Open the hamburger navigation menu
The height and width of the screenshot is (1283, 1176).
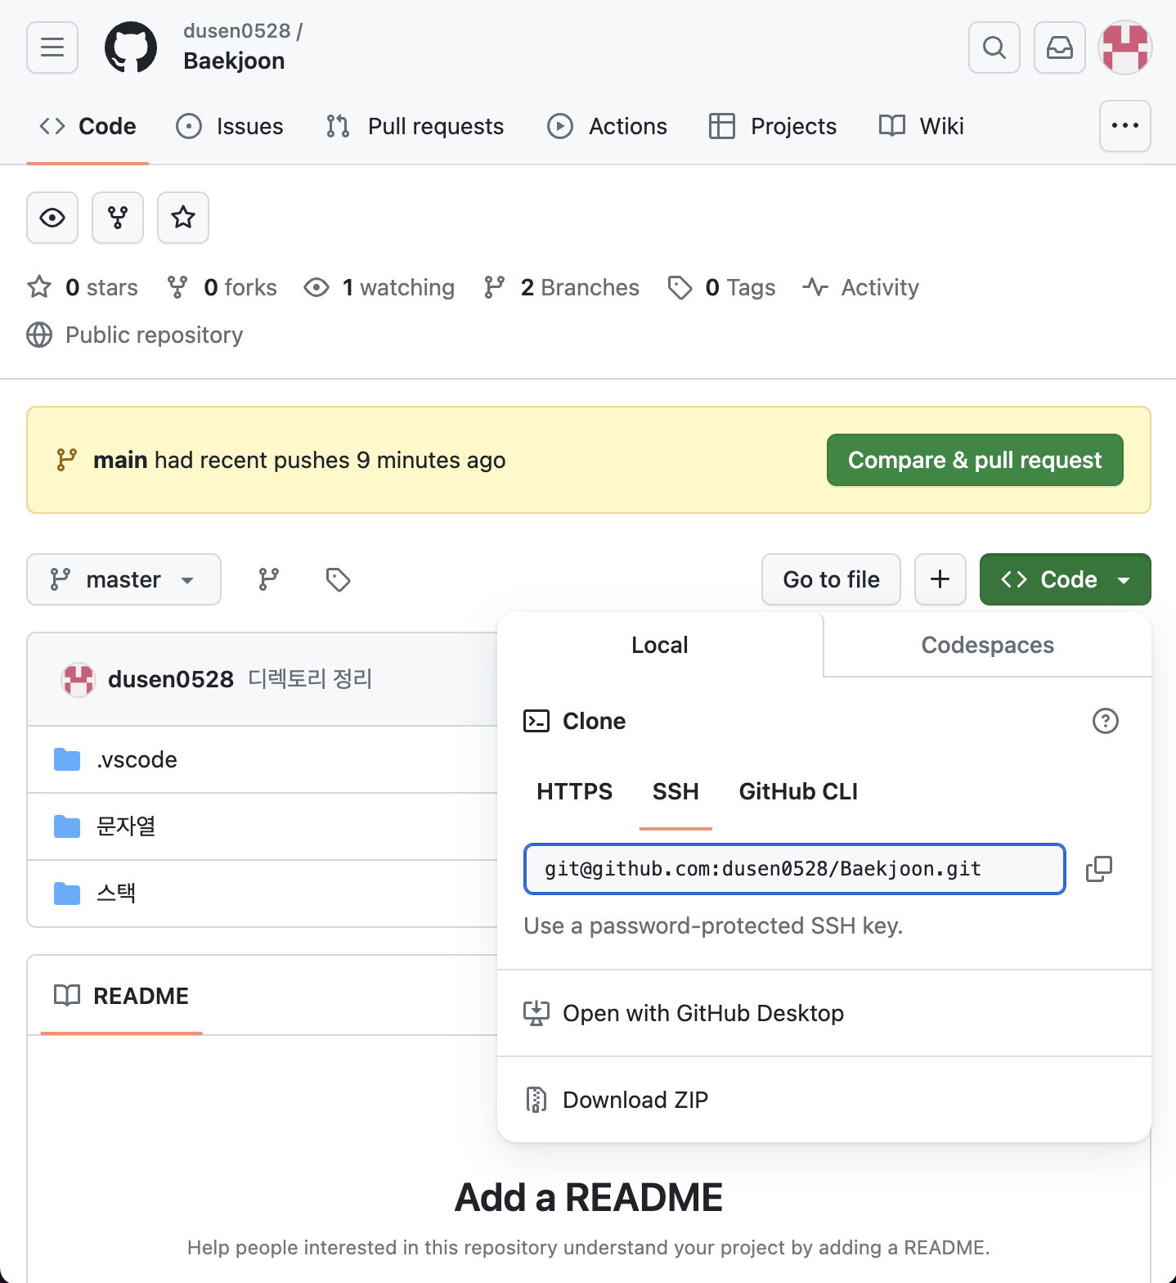coord(52,47)
